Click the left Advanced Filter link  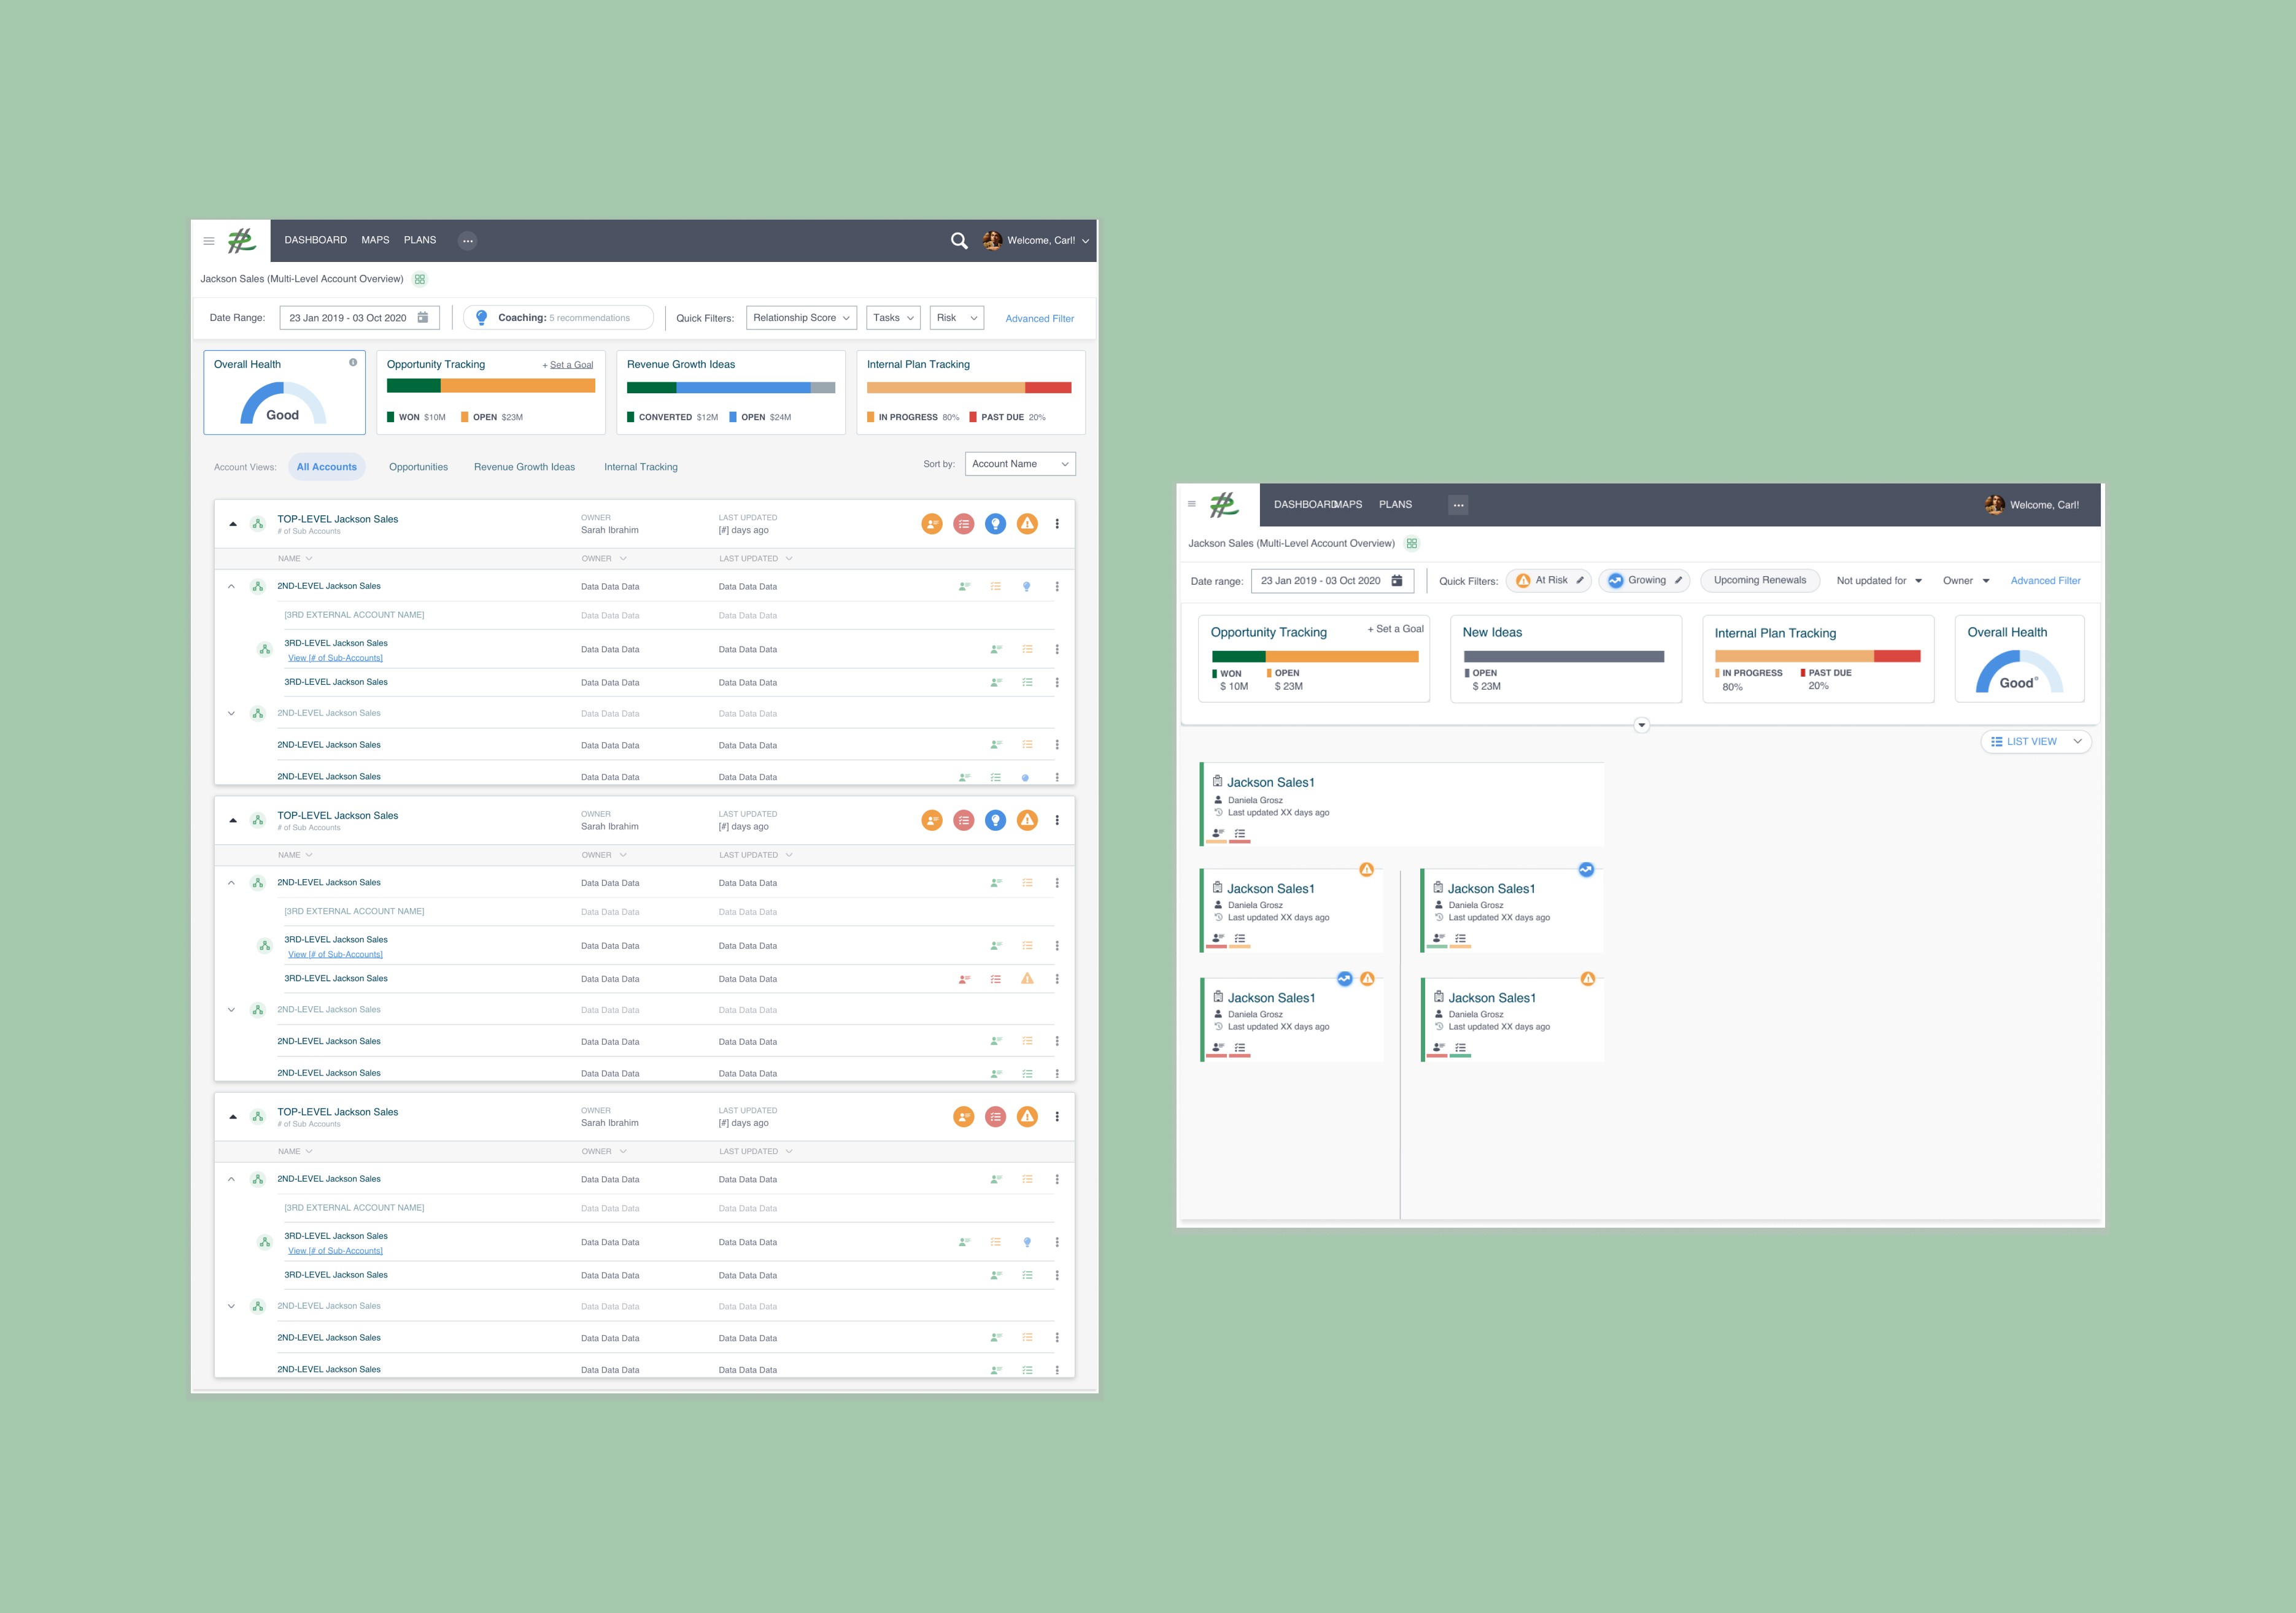(1039, 319)
